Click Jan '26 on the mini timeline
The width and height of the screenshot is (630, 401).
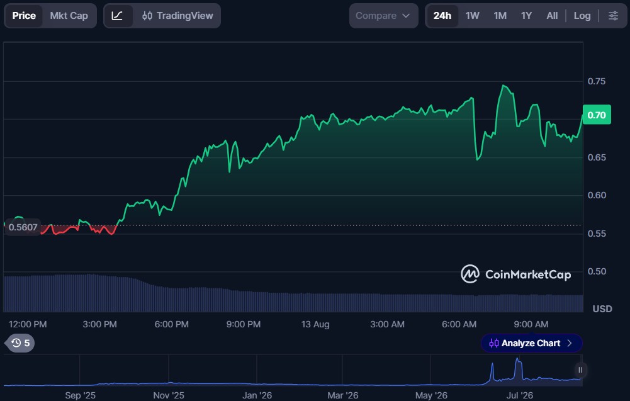click(257, 395)
